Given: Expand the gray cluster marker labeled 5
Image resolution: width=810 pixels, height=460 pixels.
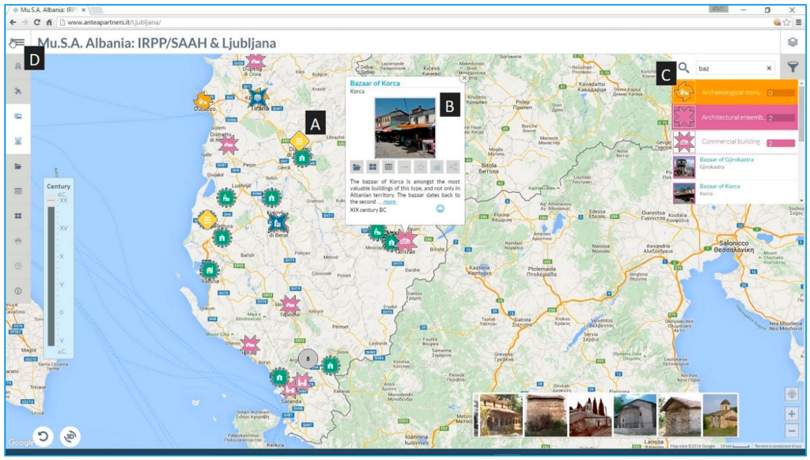Looking at the screenshot, I should pos(307,358).
